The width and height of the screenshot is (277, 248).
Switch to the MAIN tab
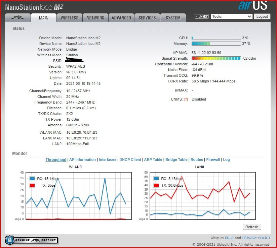coord(44,18)
